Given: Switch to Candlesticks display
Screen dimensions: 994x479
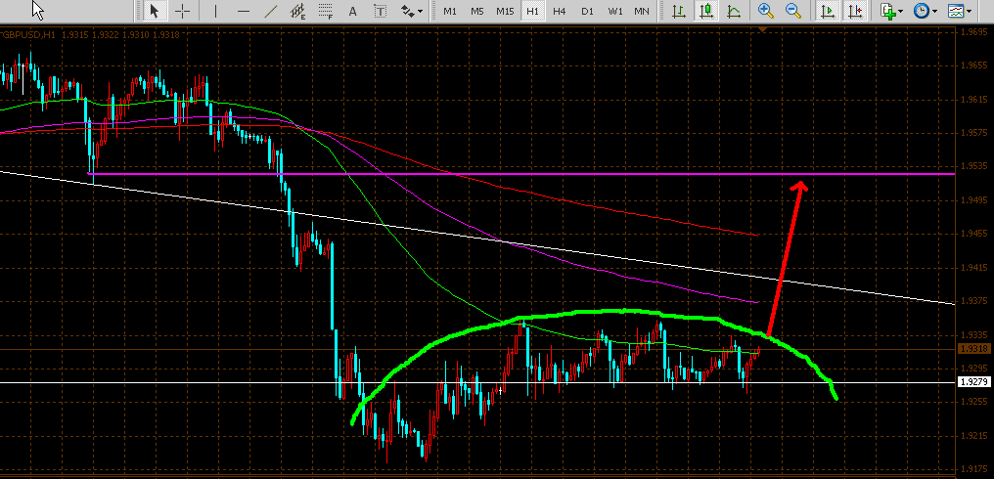Looking at the screenshot, I should 706,11.
